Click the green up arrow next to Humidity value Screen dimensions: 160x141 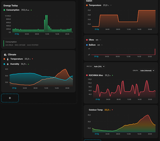28,64
